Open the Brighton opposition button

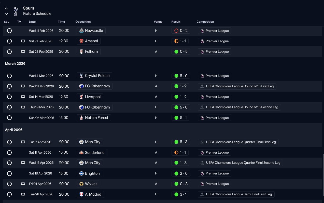pyautogui.click(x=89, y=173)
